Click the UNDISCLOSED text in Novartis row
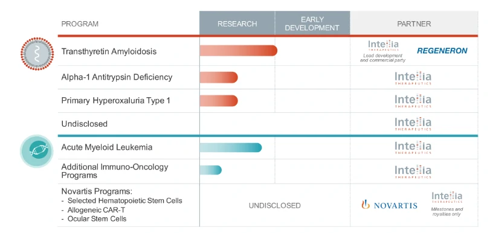The height and width of the screenshot is (233, 490). (275, 205)
